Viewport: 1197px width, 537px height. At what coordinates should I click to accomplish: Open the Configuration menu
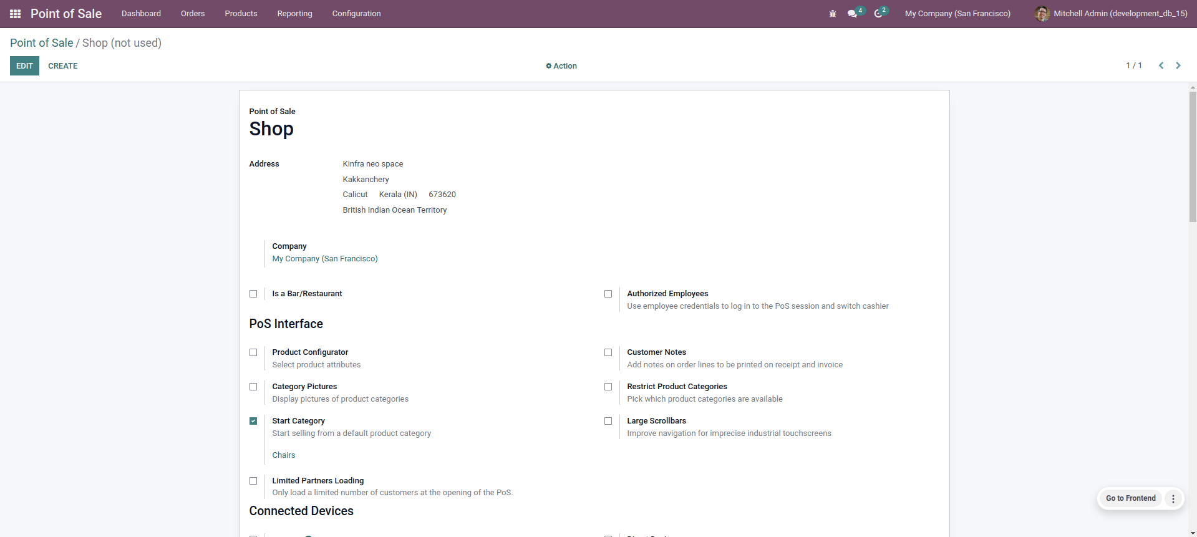[356, 14]
